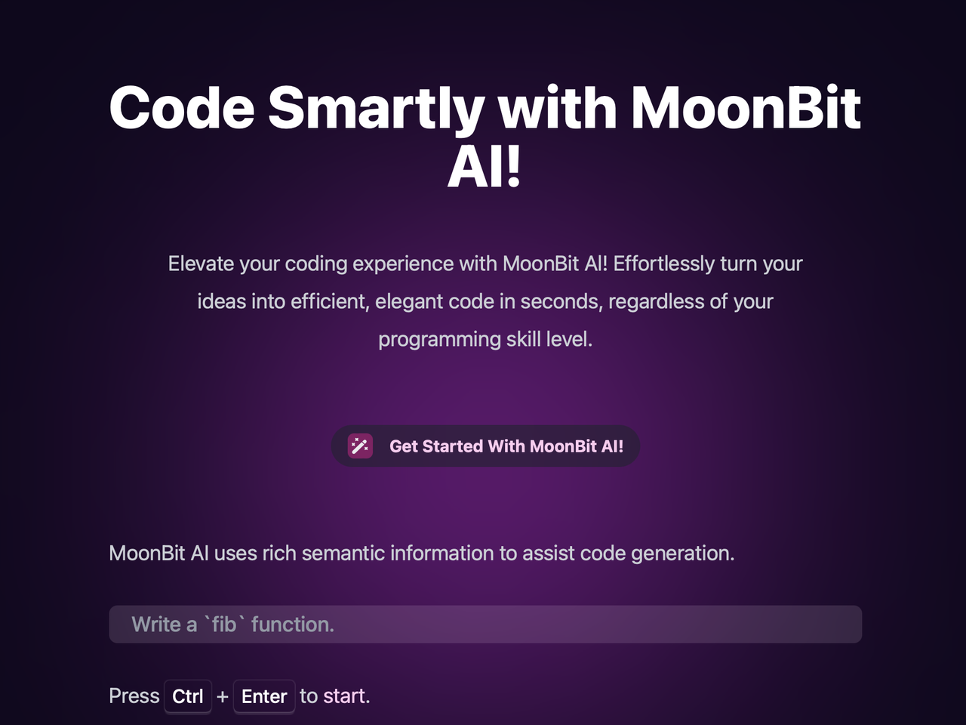Click the plus sign between Ctrl and Enter
Image resolution: width=966 pixels, height=725 pixels.
(223, 697)
